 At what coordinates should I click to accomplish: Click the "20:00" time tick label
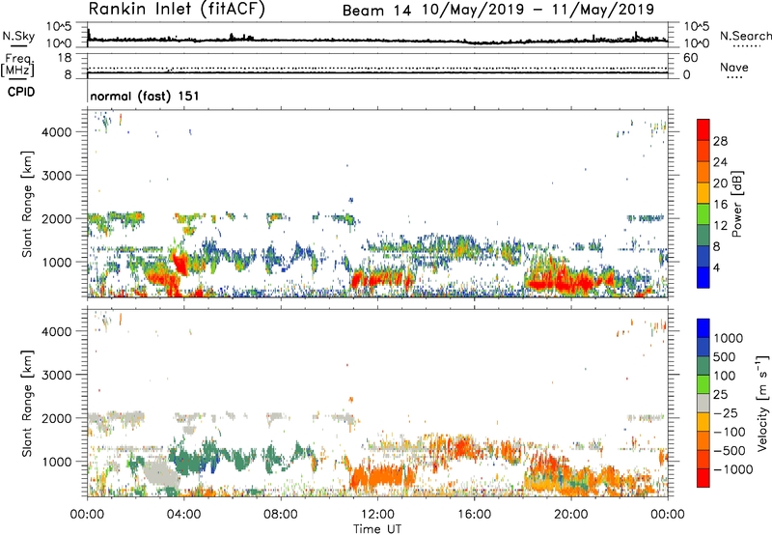click(570, 515)
